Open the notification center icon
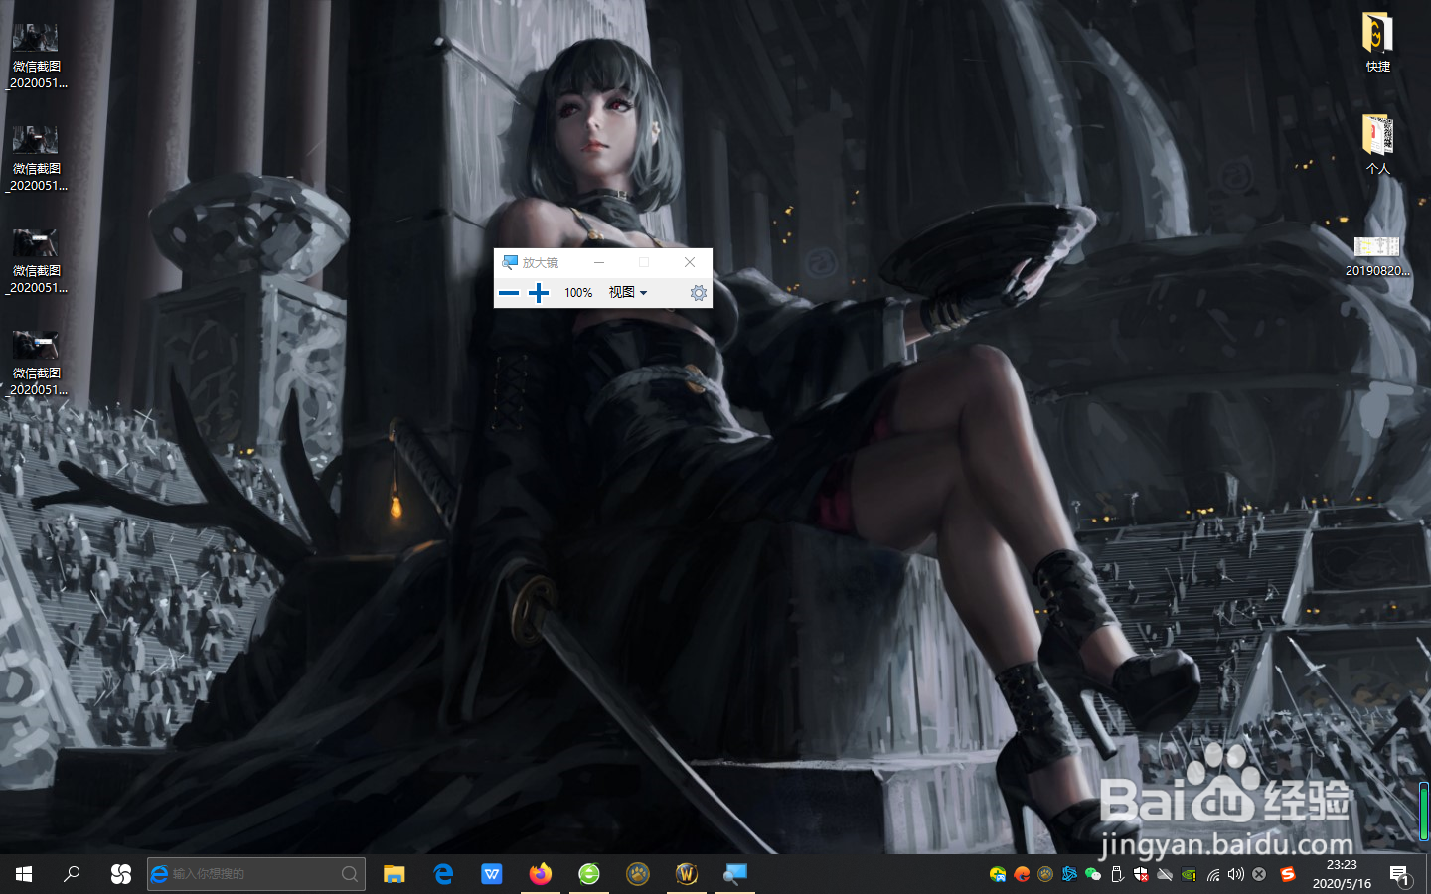Image resolution: width=1431 pixels, height=894 pixels. pos(1401,874)
